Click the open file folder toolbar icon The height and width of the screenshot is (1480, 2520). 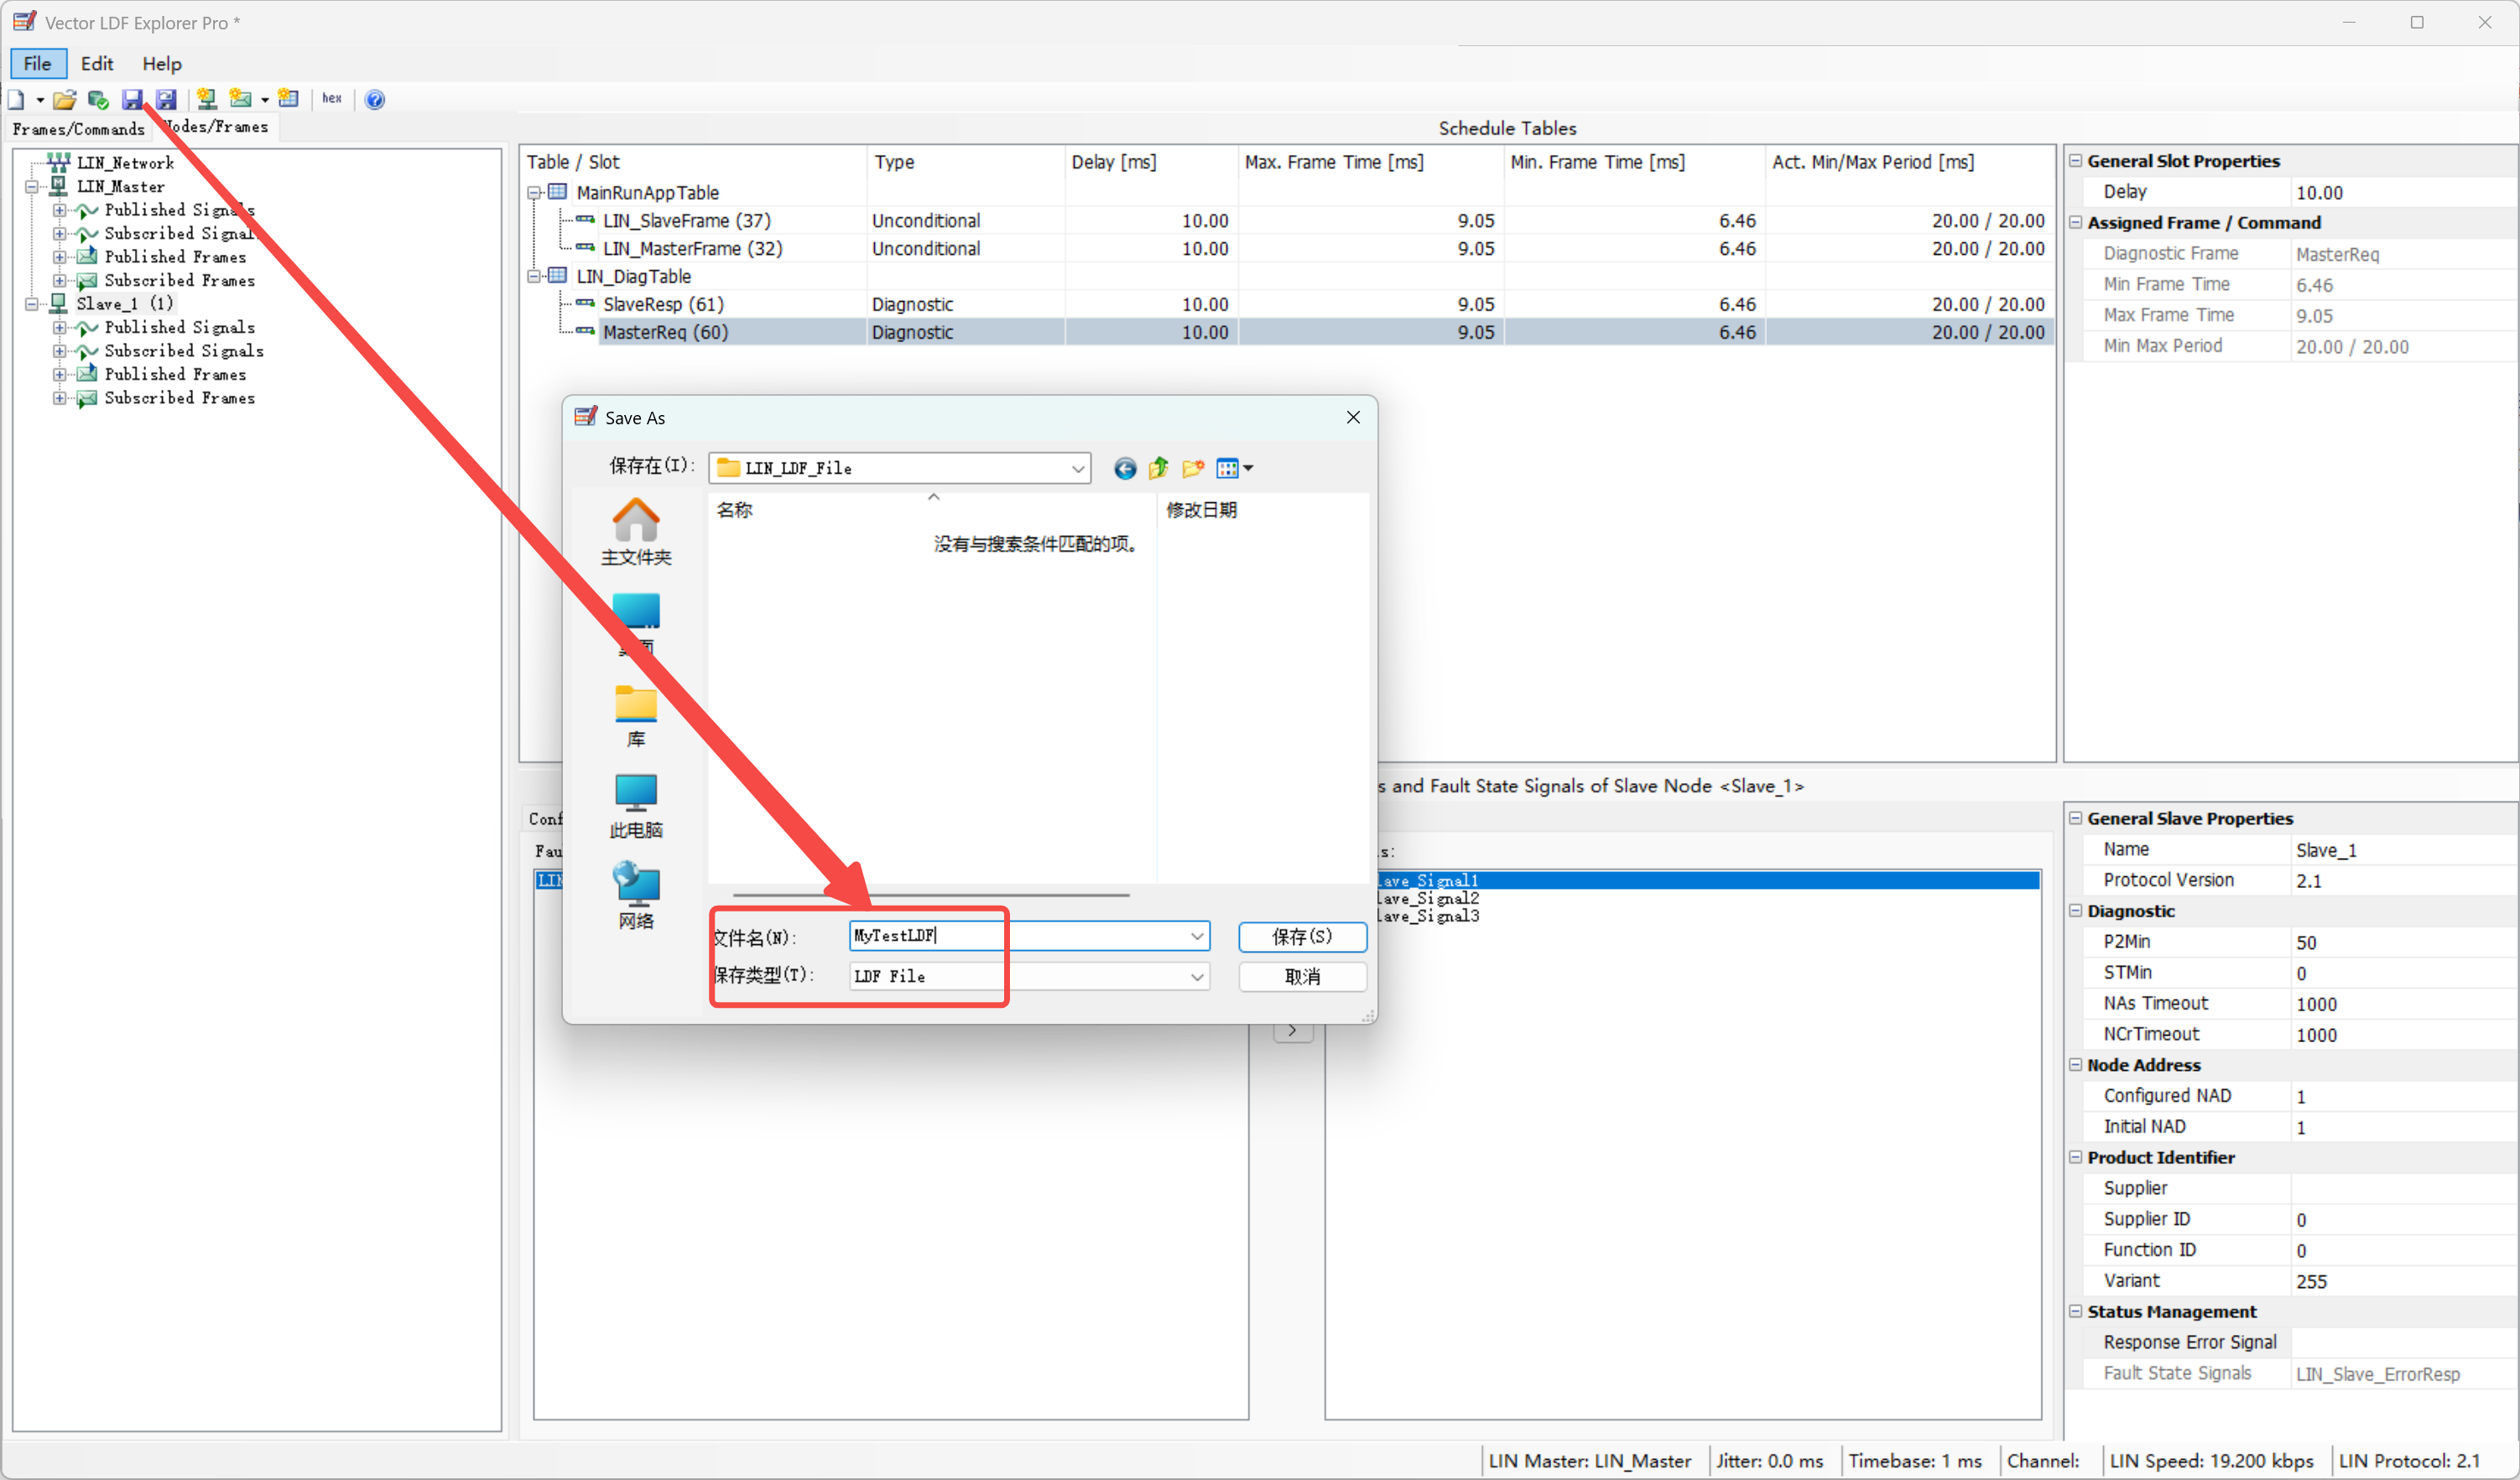click(65, 99)
